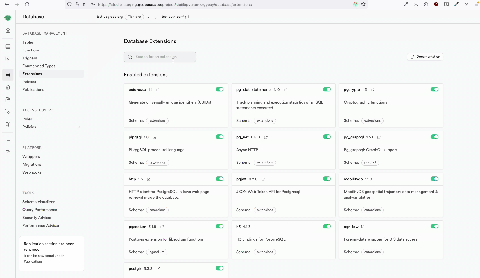Disable the uuid-ossp extension toggle
This screenshot has height=278, width=480.
click(x=219, y=89)
